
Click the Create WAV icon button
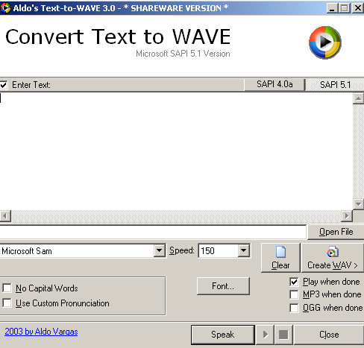pyautogui.click(x=333, y=258)
